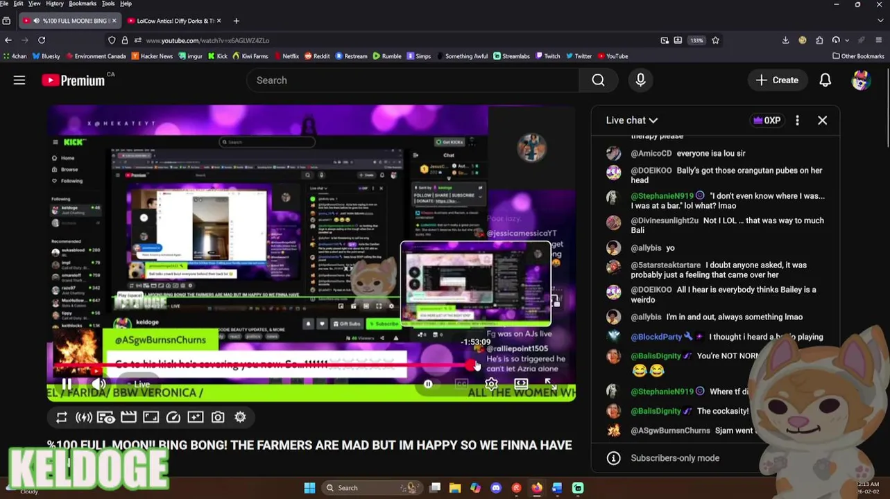
Task: Open the Tools menu
Action: click(108, 3)
